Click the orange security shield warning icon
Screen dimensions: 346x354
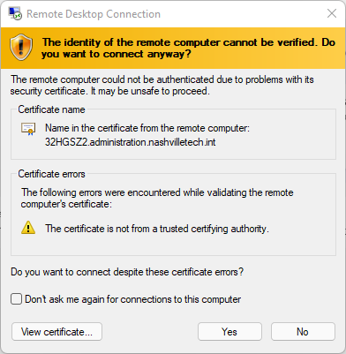pyautogui.click(x=21, y=48)
